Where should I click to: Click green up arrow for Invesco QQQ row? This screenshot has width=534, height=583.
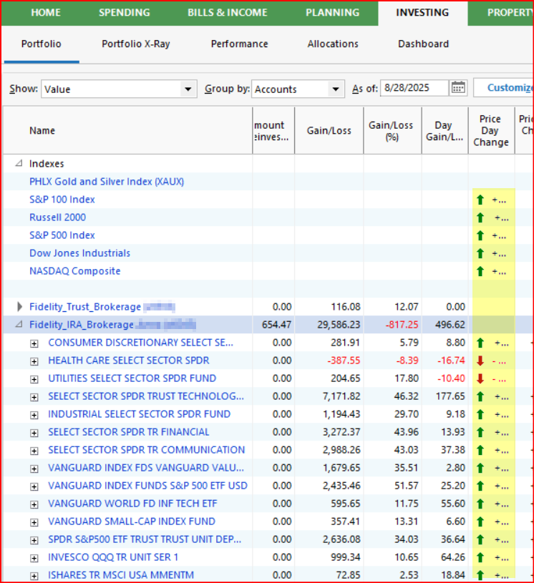tap(480, 557)
